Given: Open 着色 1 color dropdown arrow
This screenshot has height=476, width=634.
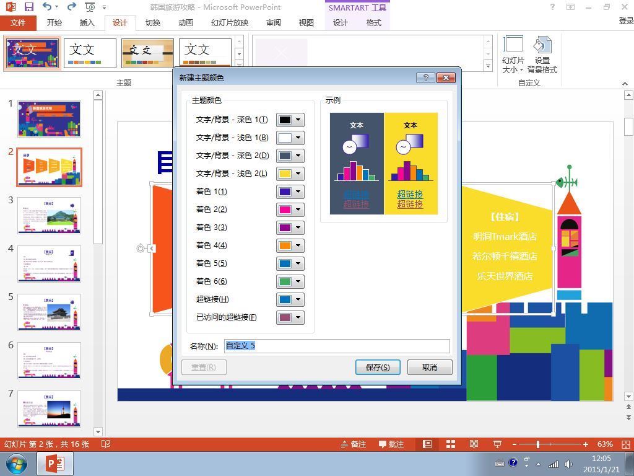Looking at the screenshot, I should point(298,192).
